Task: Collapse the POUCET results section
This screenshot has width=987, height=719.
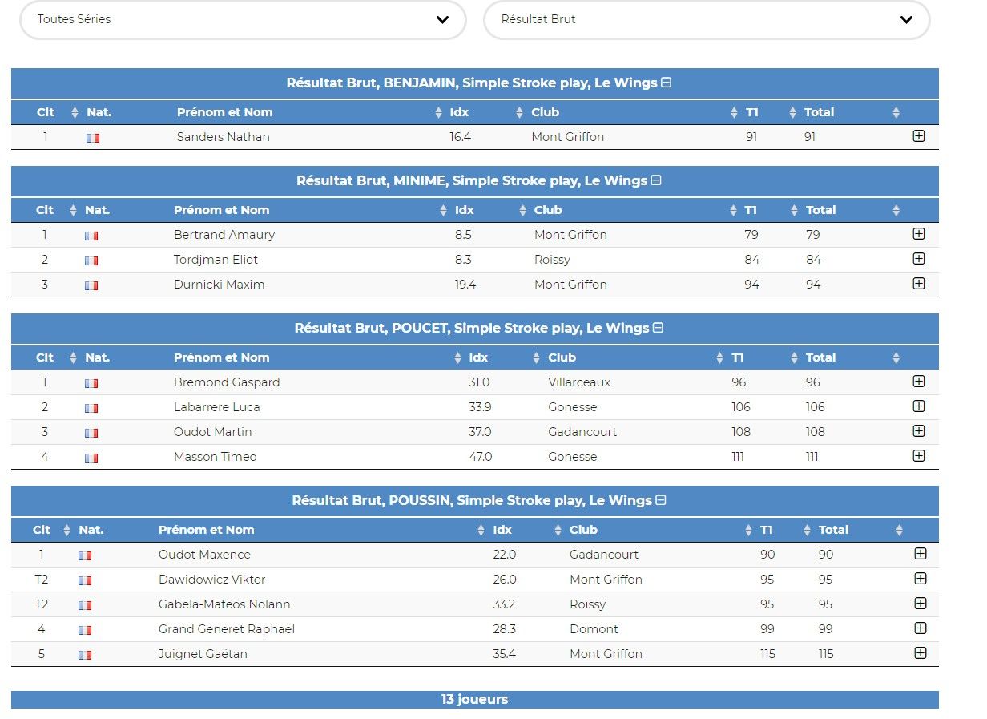Action: (659, 328)
